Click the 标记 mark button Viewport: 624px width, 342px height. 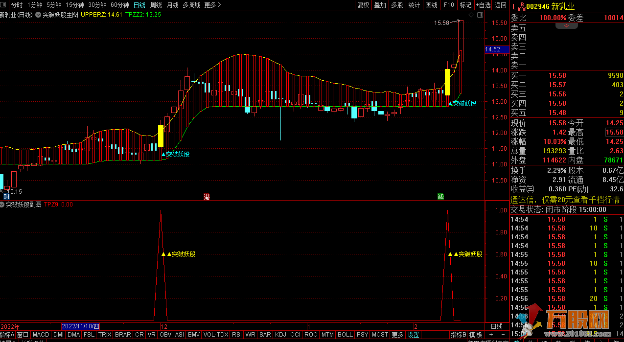click(465, 5)
